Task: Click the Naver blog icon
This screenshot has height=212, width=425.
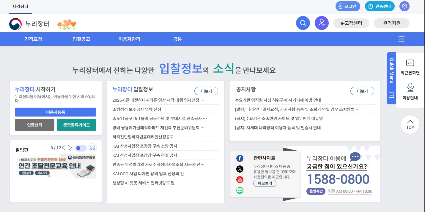Action: (240, 190)
